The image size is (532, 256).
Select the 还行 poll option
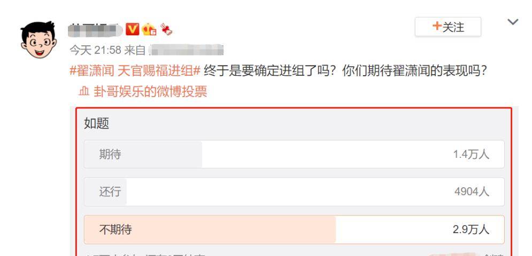point(294,191)
